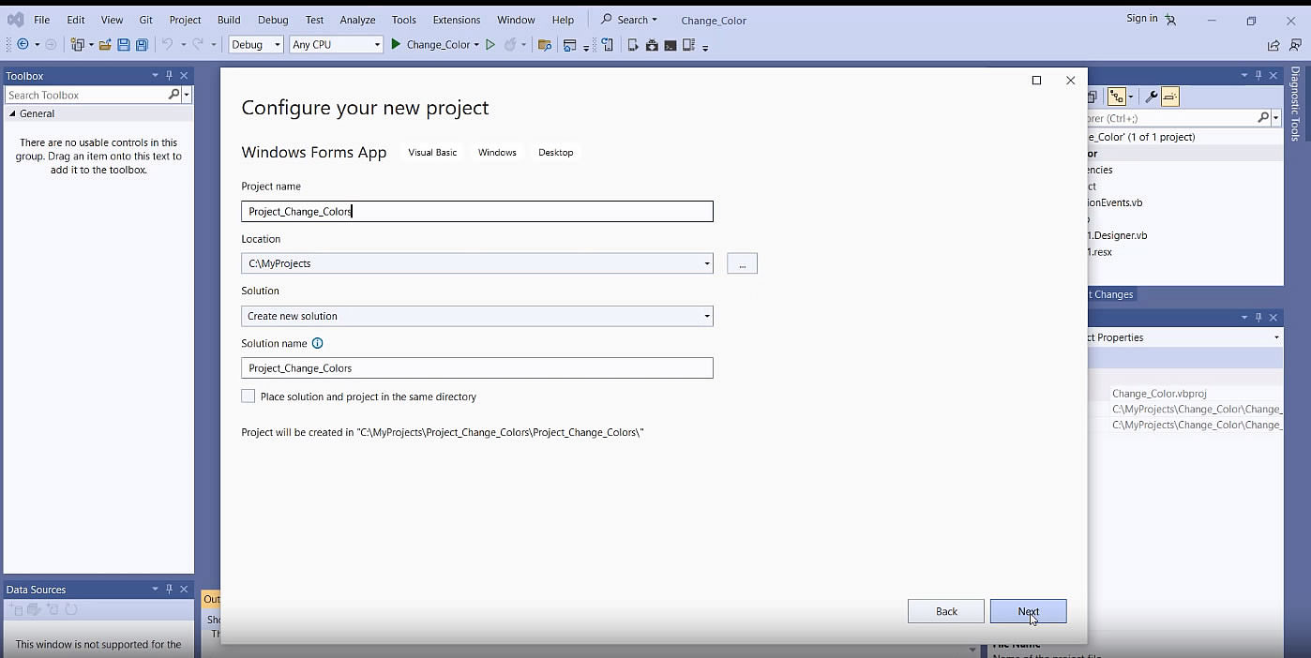Screen dimensions: 1311x658
Task: Click the Properties wrench icon in Solution Explorer
Action: [1152, 97]
